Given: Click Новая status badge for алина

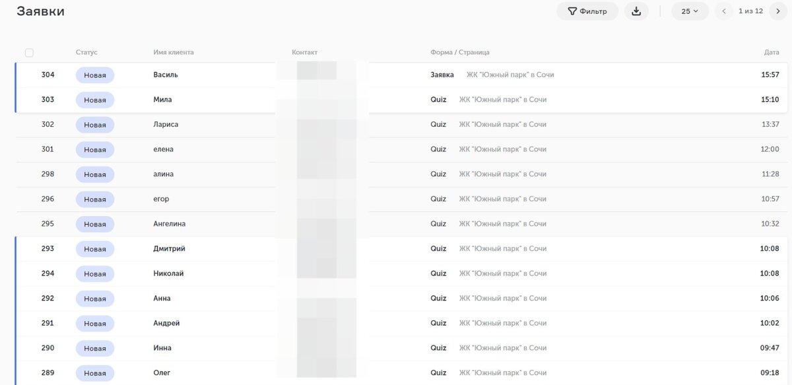Looking at the screenshot, I should click(95, 174).
